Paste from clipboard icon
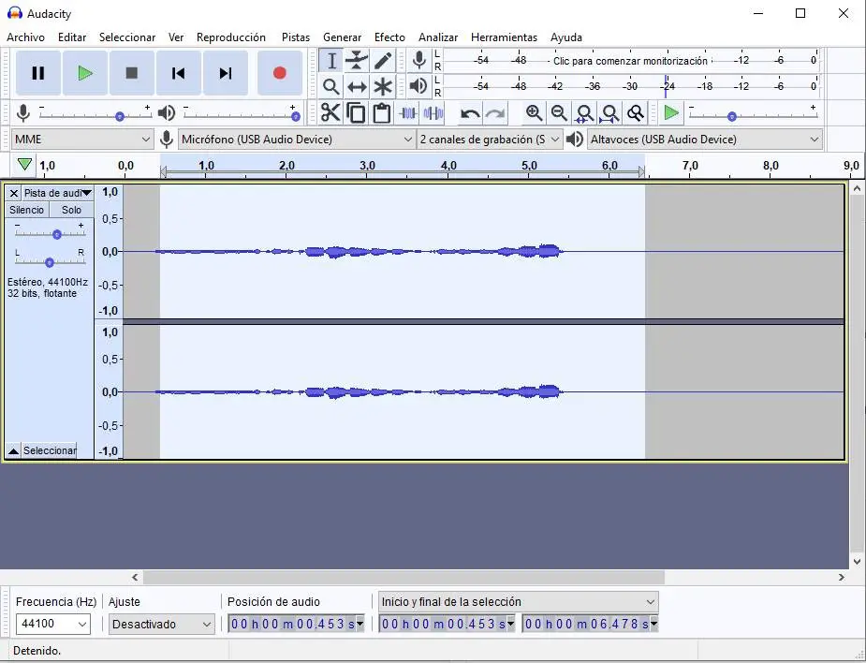 [382, 112]
